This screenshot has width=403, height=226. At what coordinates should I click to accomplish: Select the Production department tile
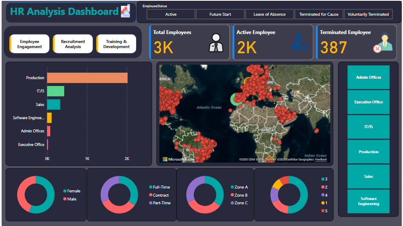[369, 152]
